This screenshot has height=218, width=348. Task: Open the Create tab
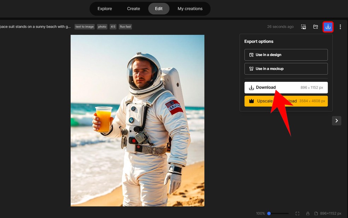pyautogui.click(x=133, y=9)
